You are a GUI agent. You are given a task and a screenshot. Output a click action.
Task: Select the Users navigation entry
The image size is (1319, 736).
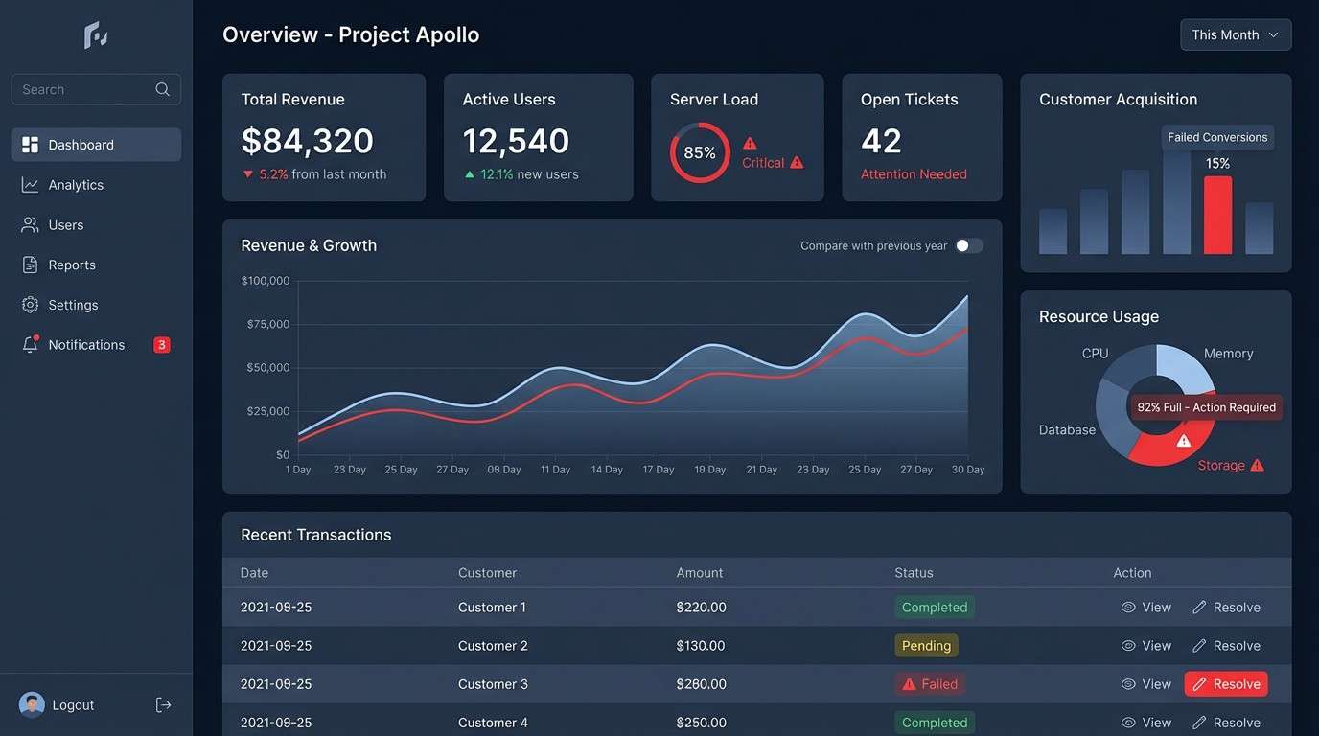click(x=65, y=224)
